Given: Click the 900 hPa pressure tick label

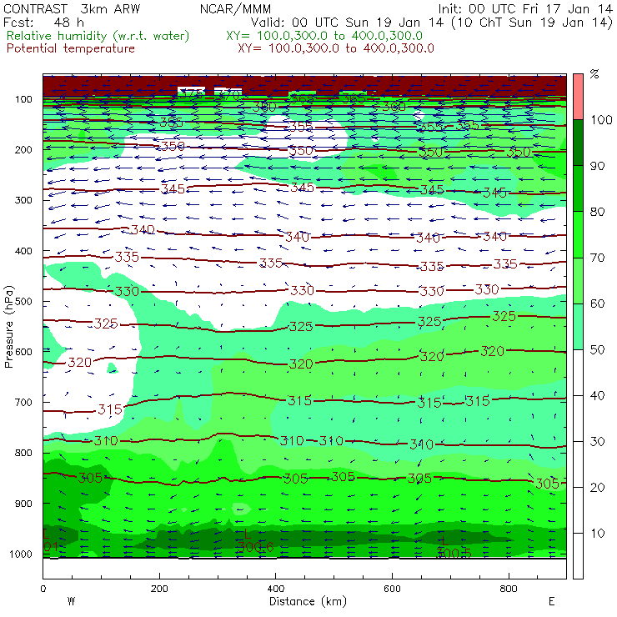Looking at the screenshot, I should coord(23,504).
